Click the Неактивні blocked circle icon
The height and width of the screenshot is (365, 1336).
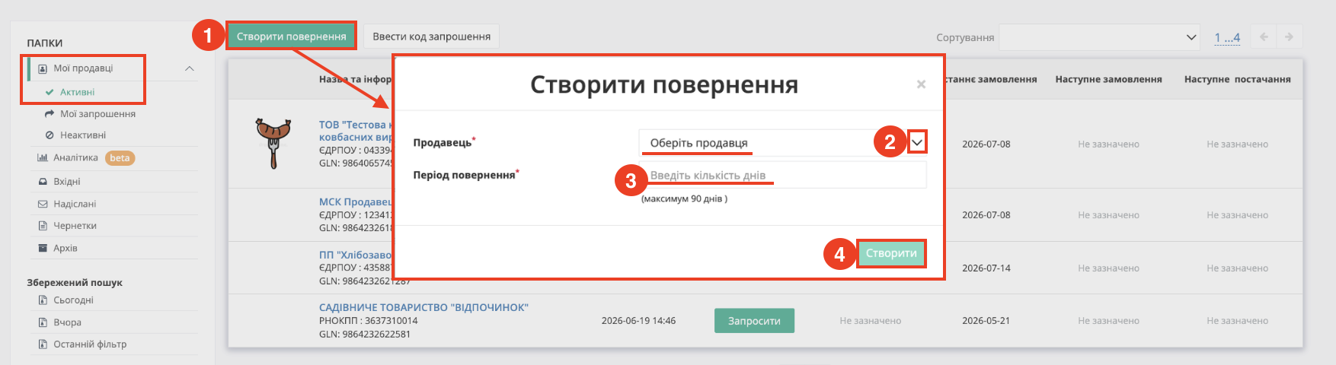click(x=50, y=135)
